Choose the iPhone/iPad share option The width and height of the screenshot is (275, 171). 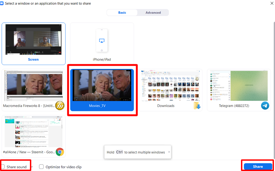click(x=102, y=44)
